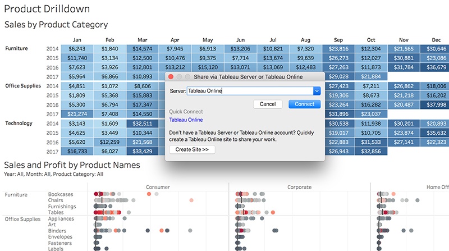Select the Jan column header

point(77,40)
